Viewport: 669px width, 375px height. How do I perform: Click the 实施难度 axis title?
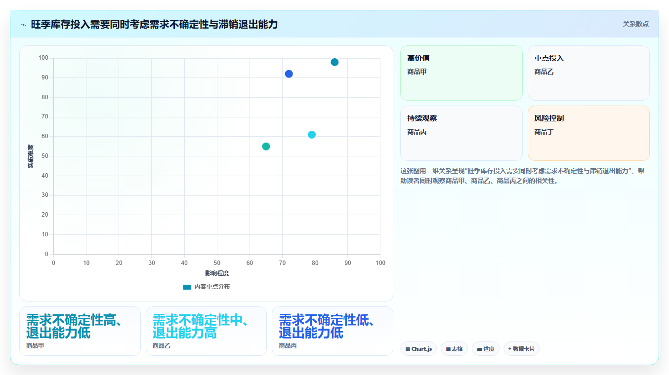(x=31, y=156)
